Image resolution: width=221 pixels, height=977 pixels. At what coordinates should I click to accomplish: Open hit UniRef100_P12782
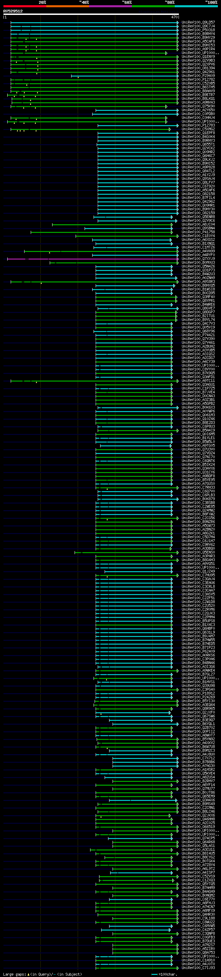click(x=198, y=80)
